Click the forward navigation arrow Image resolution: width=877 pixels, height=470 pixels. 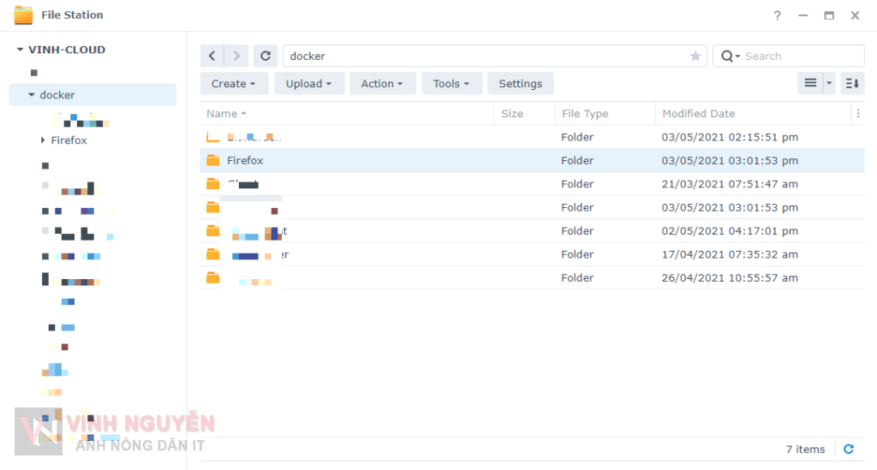[x=237, y=56]
